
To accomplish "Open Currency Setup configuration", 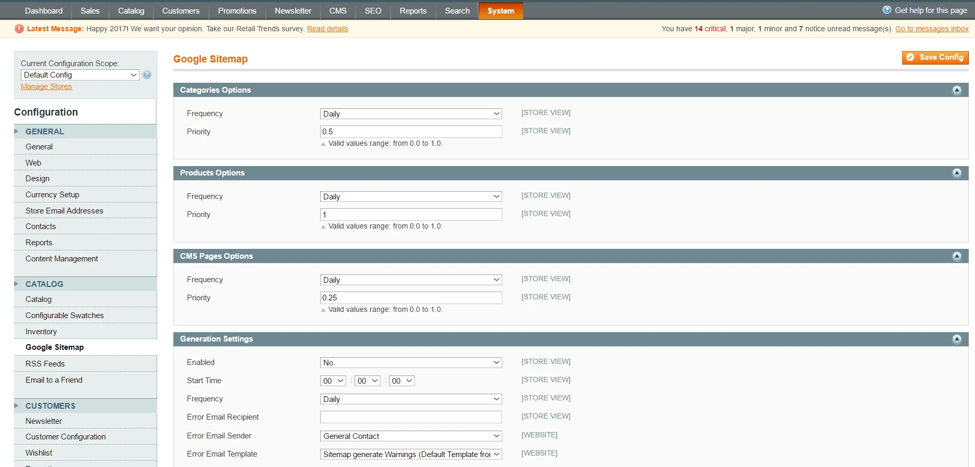I will (85, 195).
